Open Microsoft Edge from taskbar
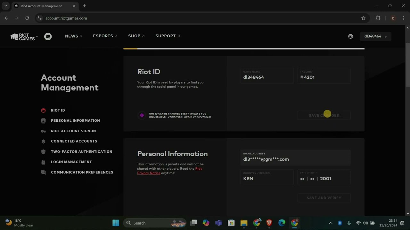The image size is (410, 230). coord(282,223)
